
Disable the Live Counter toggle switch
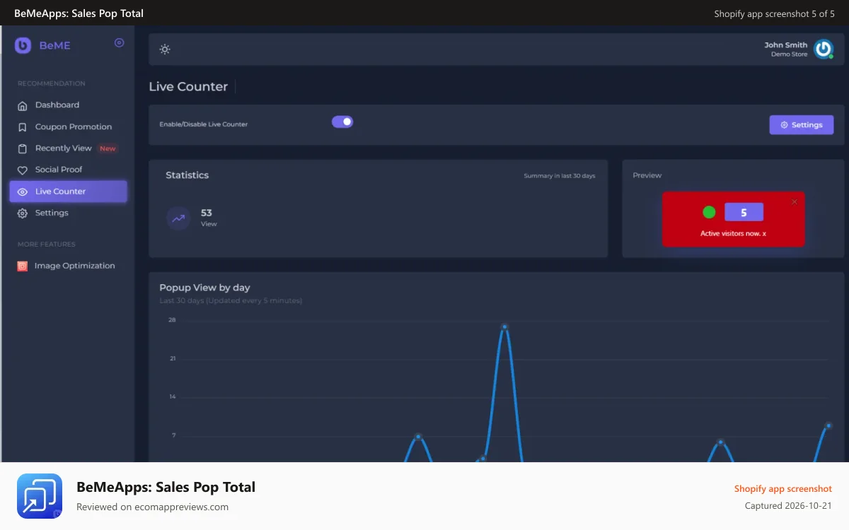(342, 122)
